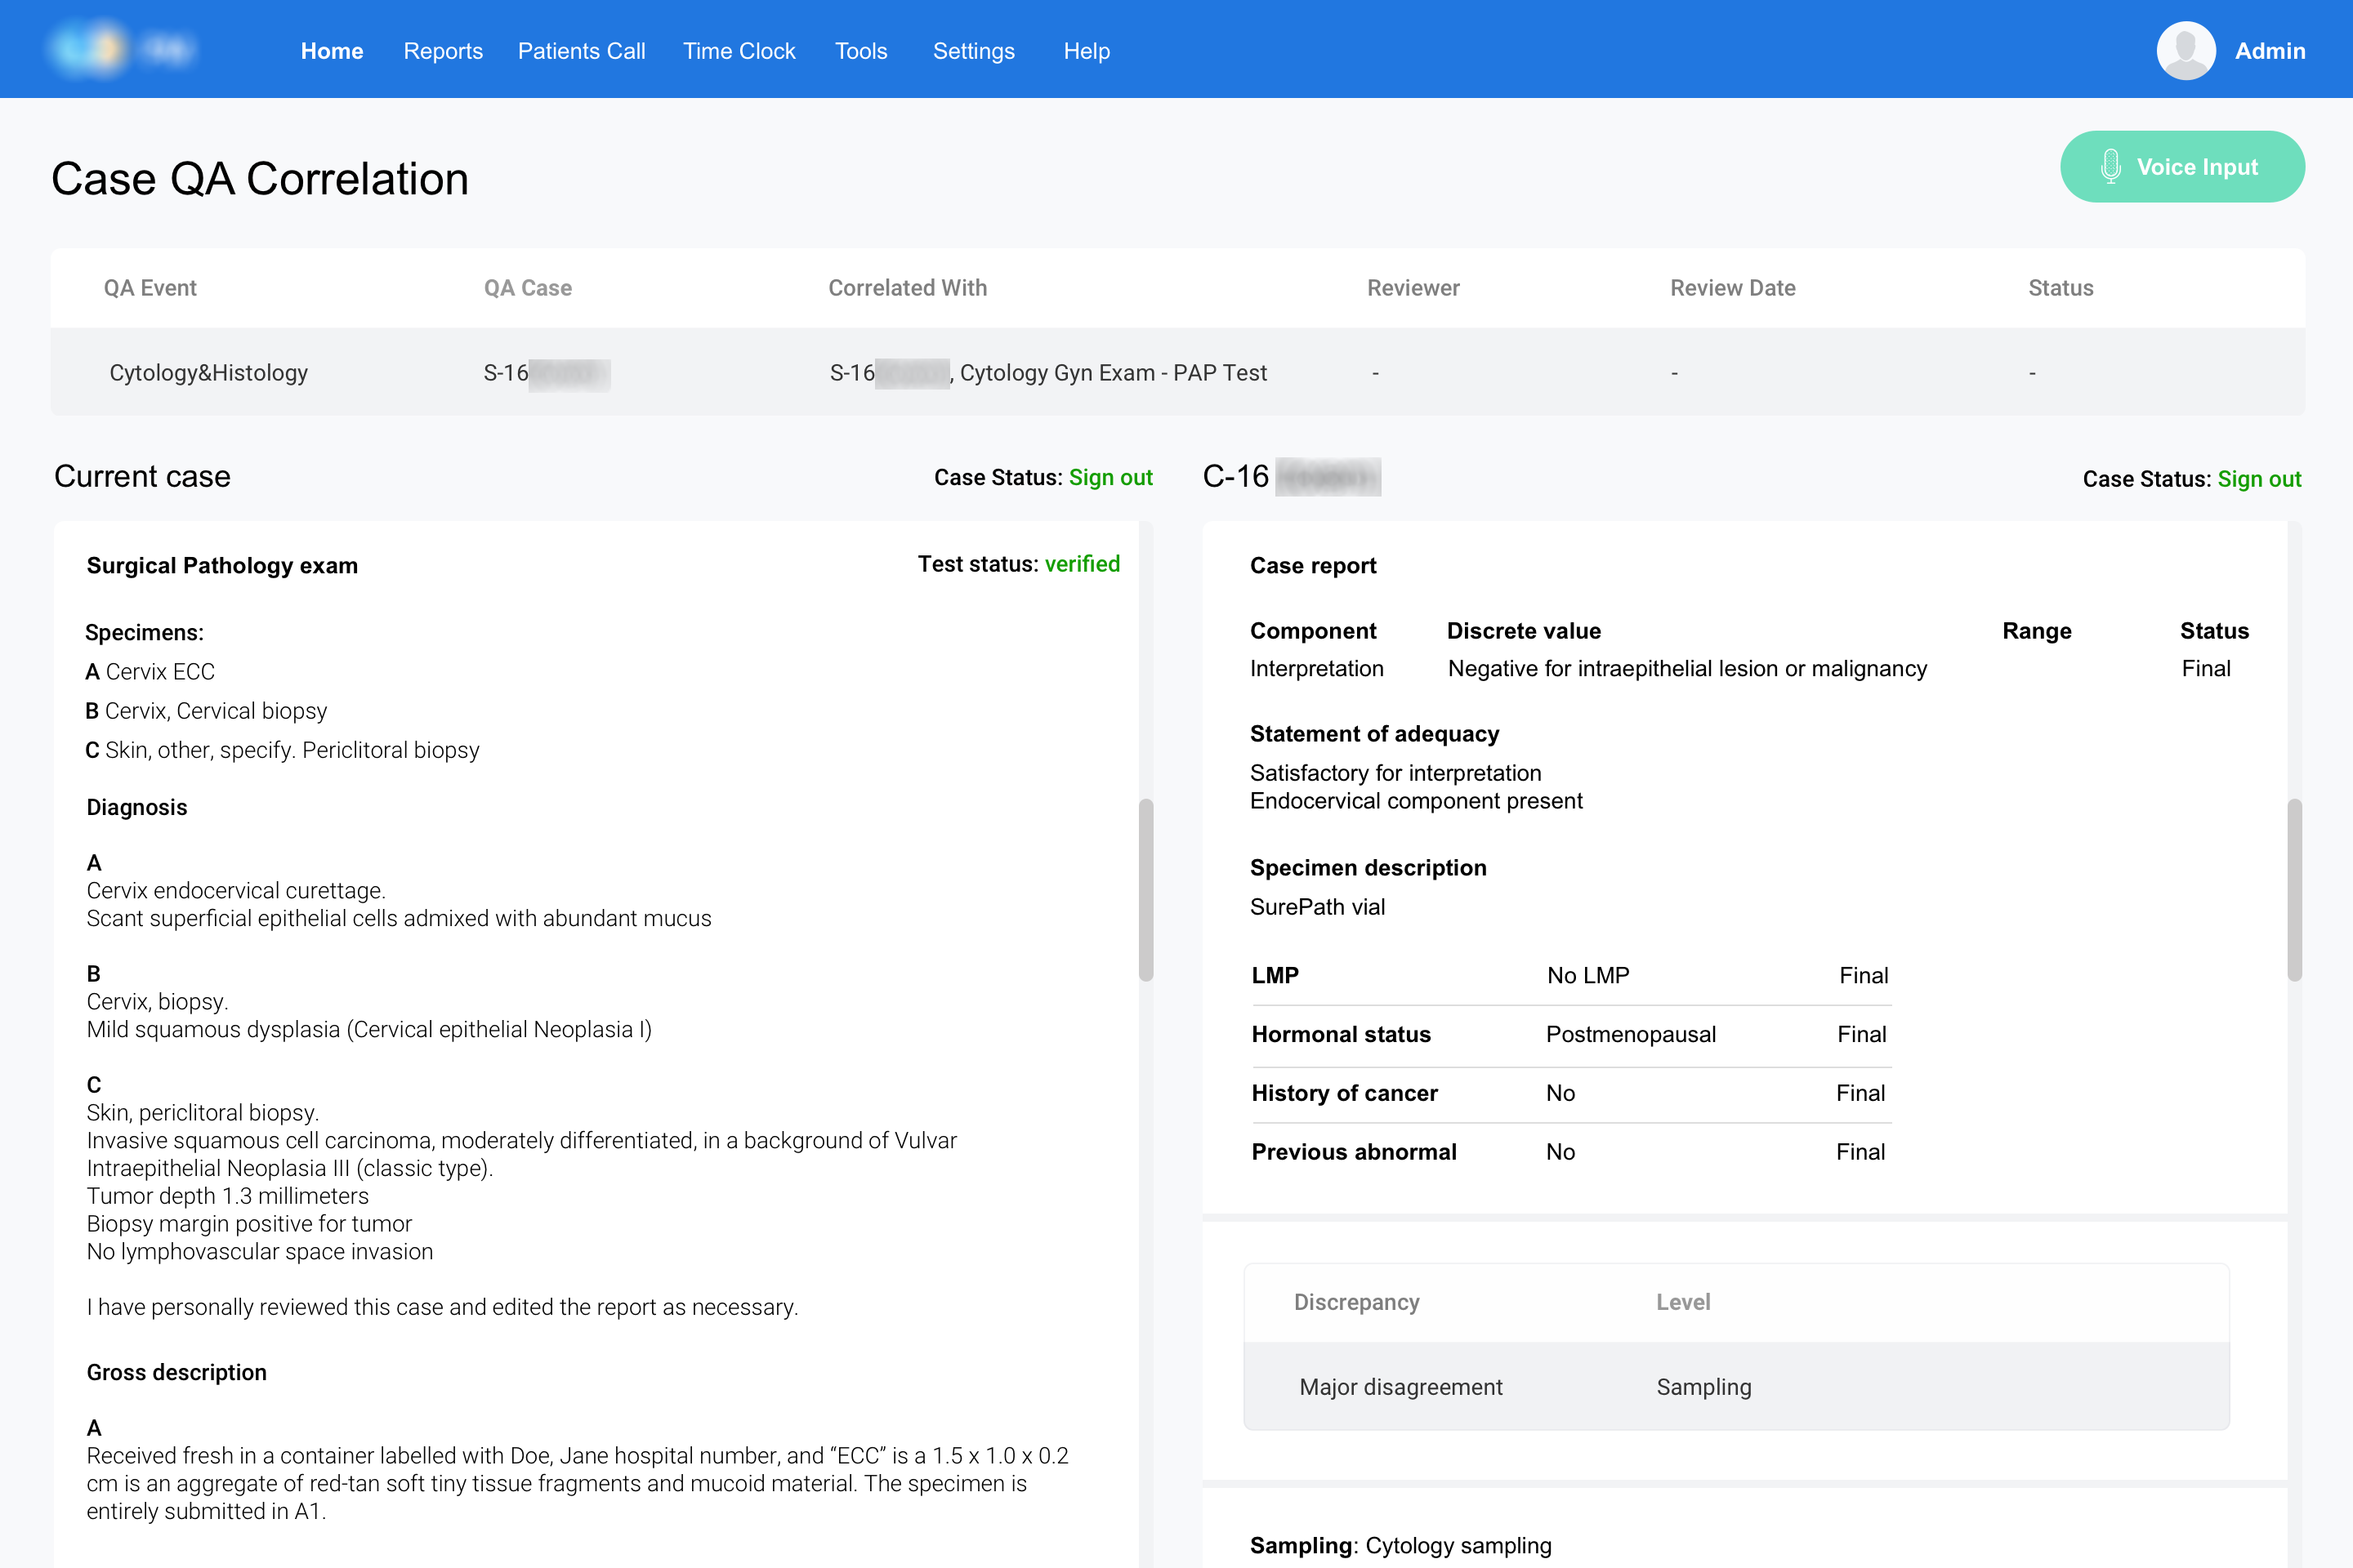Click the C-16 correlated case heading
This screenshot has width=2353, height=1568.
pos(1292,477)
